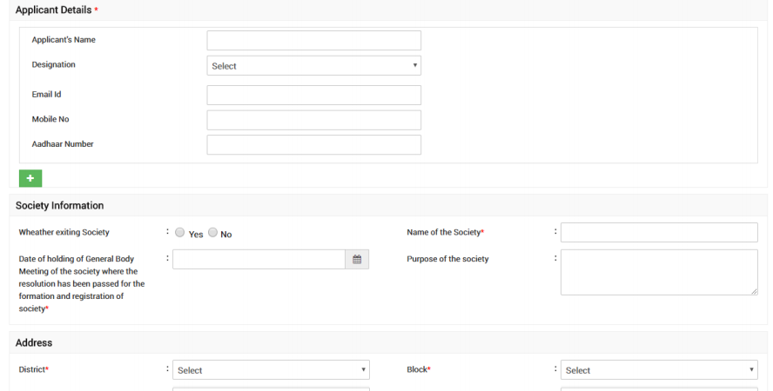The image size is (773, 391).
Task: Click the Address section header
Action: (34, 343)
